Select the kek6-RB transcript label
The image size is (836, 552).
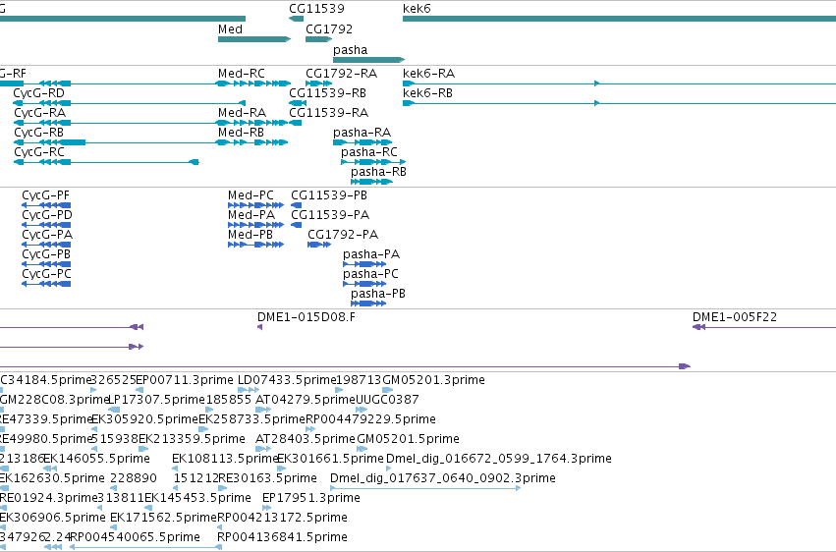point(427,93)
